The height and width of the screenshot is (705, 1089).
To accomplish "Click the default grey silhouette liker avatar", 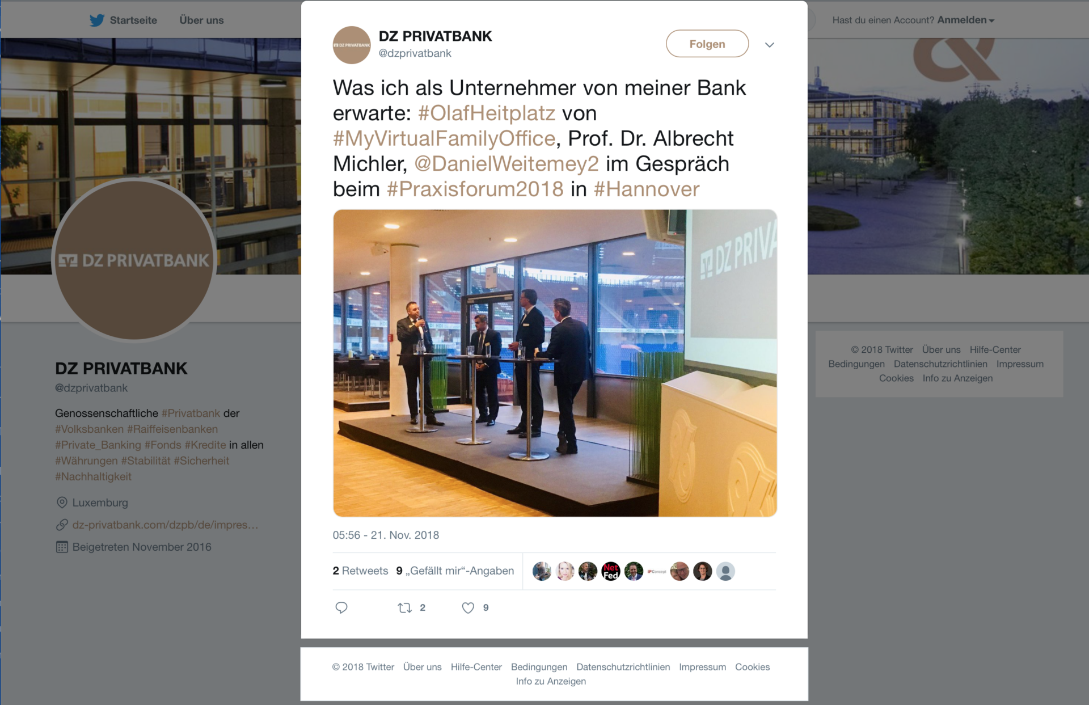I will (725, 571).
